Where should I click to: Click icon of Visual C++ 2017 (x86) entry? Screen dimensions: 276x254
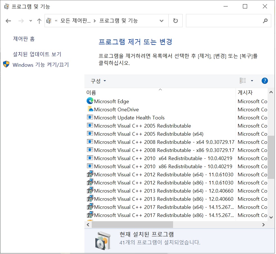90,215
